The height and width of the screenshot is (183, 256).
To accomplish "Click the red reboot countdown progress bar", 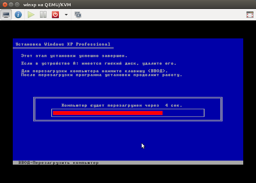I will [x=108, y=113].
